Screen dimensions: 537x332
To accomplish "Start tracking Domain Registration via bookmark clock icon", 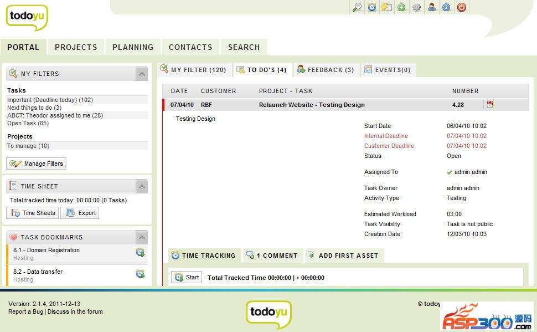I will pyautogui.click(x=140, y=252).
